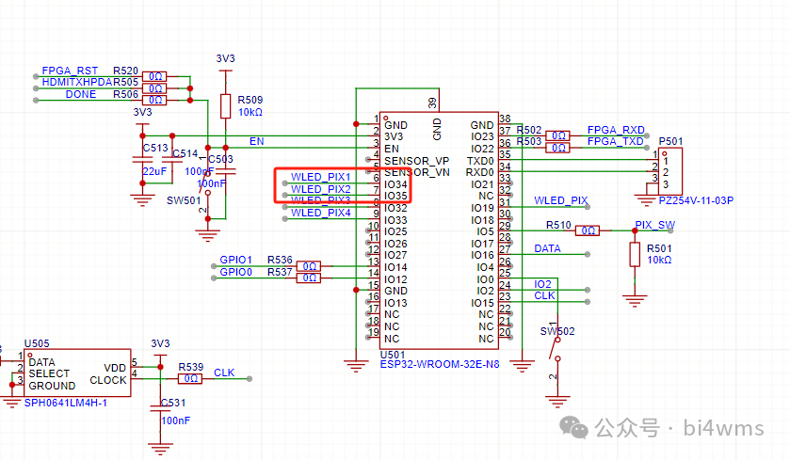Click the P501 connector symbol
The height and width of the screenshot is (460, 790).
670,167
